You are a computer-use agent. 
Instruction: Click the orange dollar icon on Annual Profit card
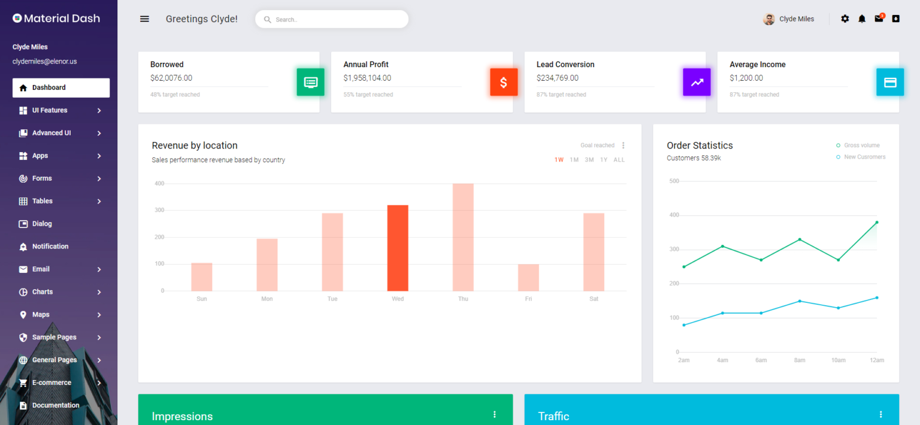(504, 82)
